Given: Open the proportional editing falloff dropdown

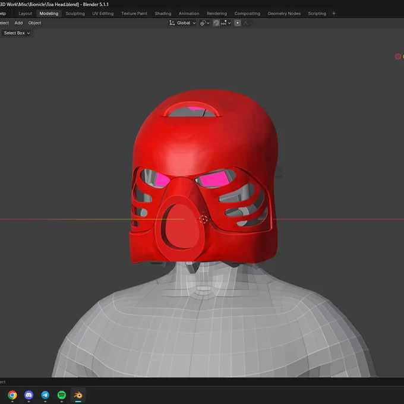Looking at the screenshot, I should (x=247, y=23).
